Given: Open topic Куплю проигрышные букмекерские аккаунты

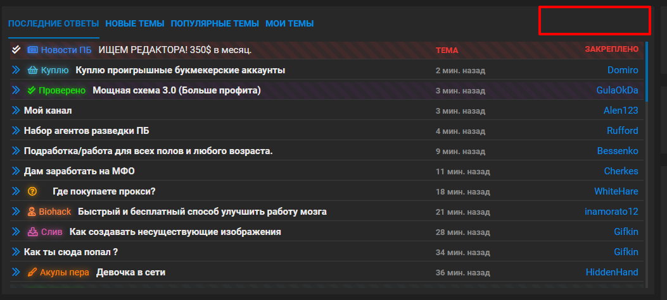Looking at the screenshot, I should tap(181, 71).
